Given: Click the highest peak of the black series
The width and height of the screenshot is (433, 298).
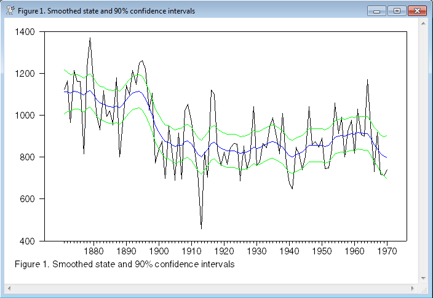Looking at the screenshot, I should pos(90,38).
